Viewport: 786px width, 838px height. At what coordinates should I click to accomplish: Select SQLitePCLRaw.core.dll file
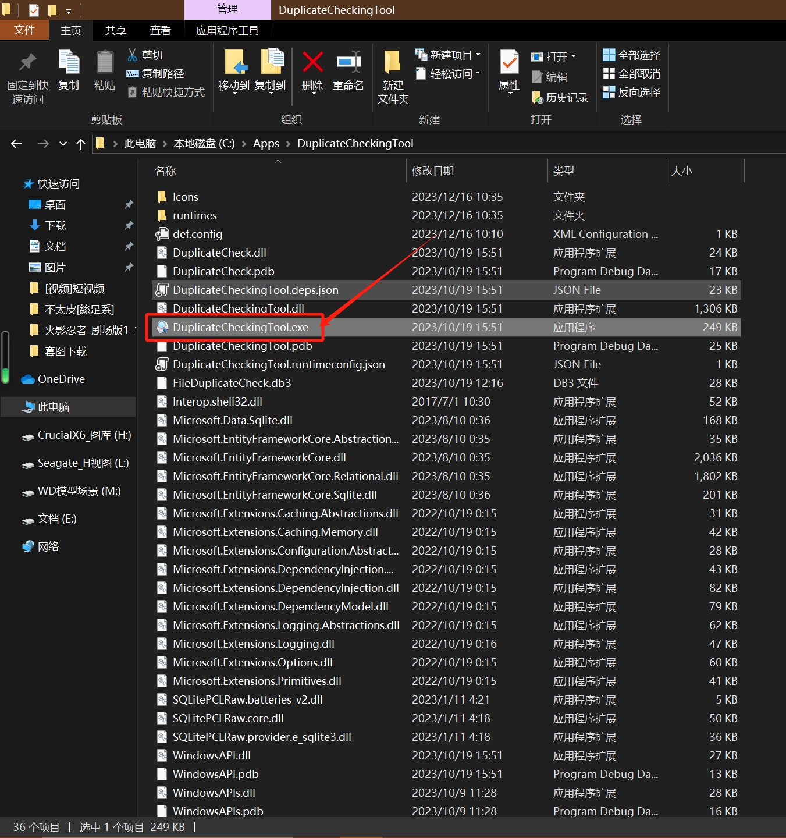pyautogui.click(x=446, y=718)
